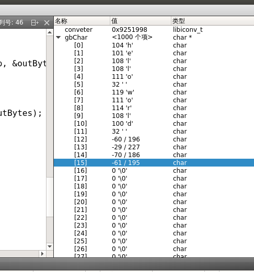Click the editor scroll down arrow
Screen dimensions: 254x272
click(50, 246)
